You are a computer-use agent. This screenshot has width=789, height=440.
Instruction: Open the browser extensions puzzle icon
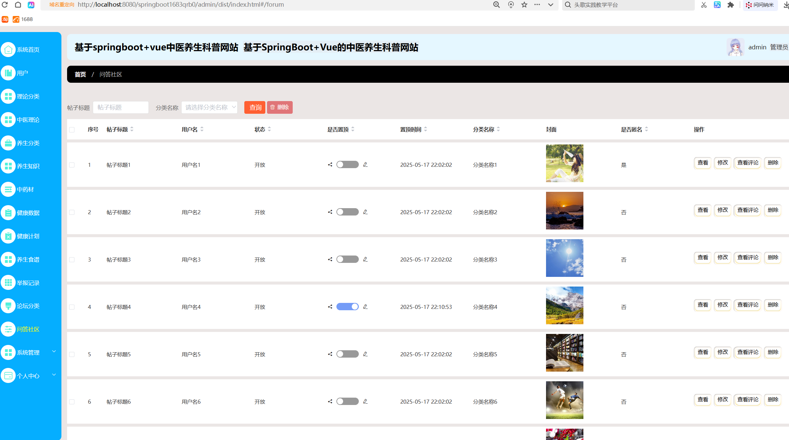731,5
